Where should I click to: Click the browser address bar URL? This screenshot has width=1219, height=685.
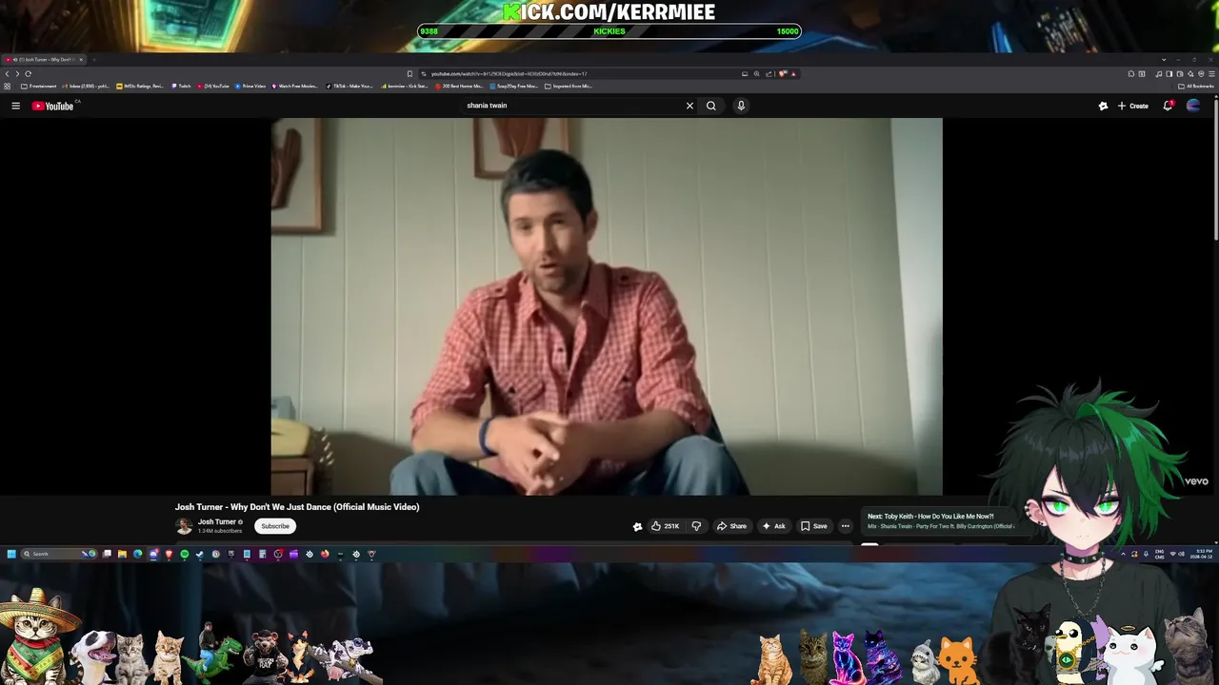509,73
